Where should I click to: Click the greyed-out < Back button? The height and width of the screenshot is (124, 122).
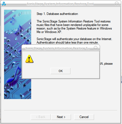pos(41,117)
